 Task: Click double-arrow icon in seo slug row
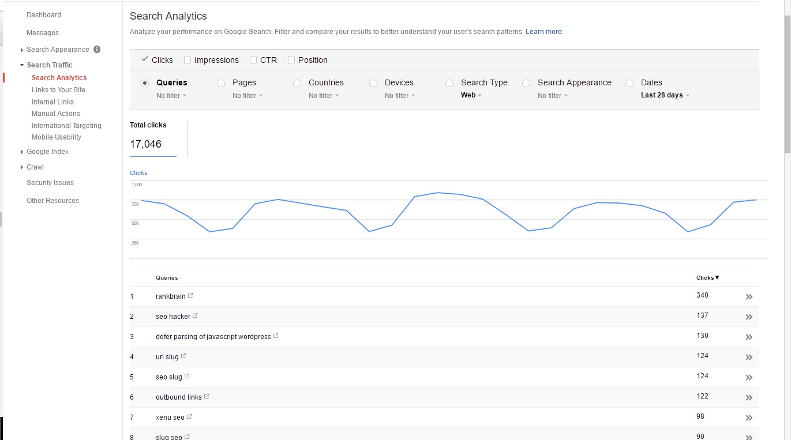749,378
